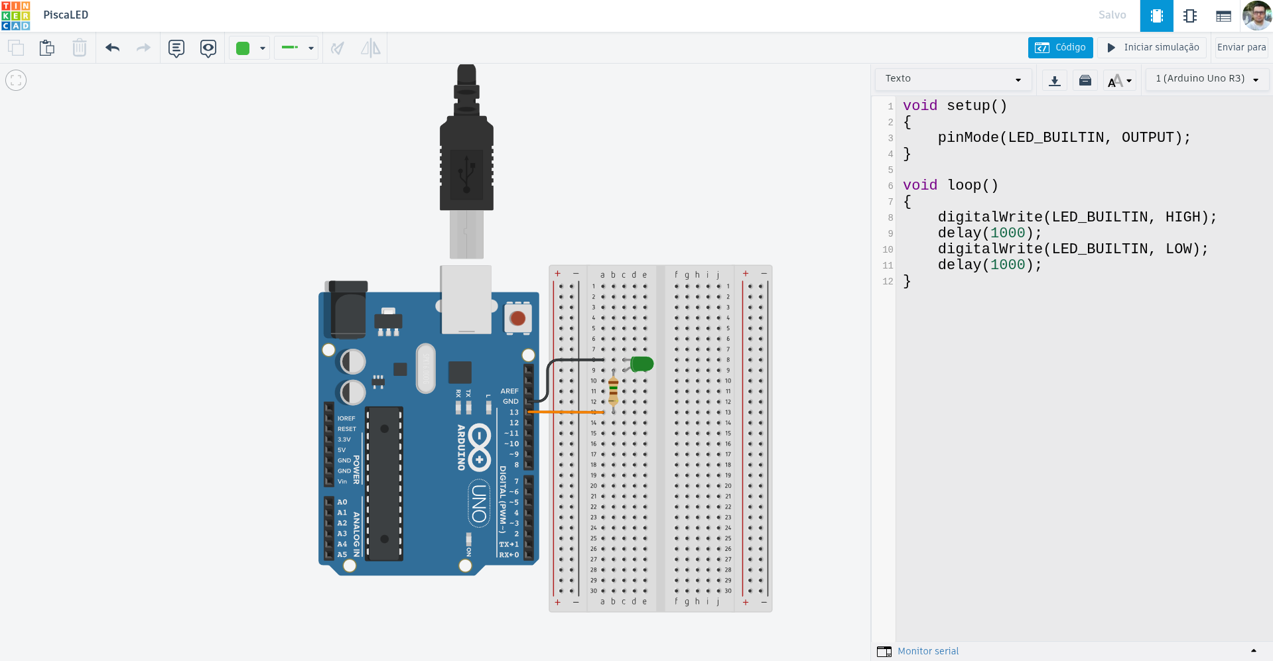The width and height of the screenshot is (1273, 661).
Task: Switch to the component list view
Action: (1223, 16)
